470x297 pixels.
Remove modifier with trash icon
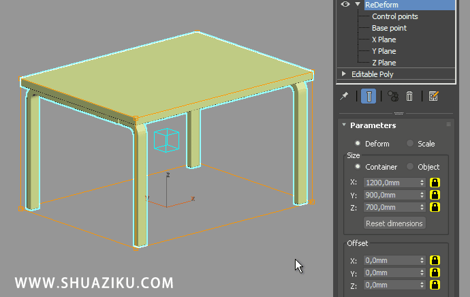click(409, 97)
